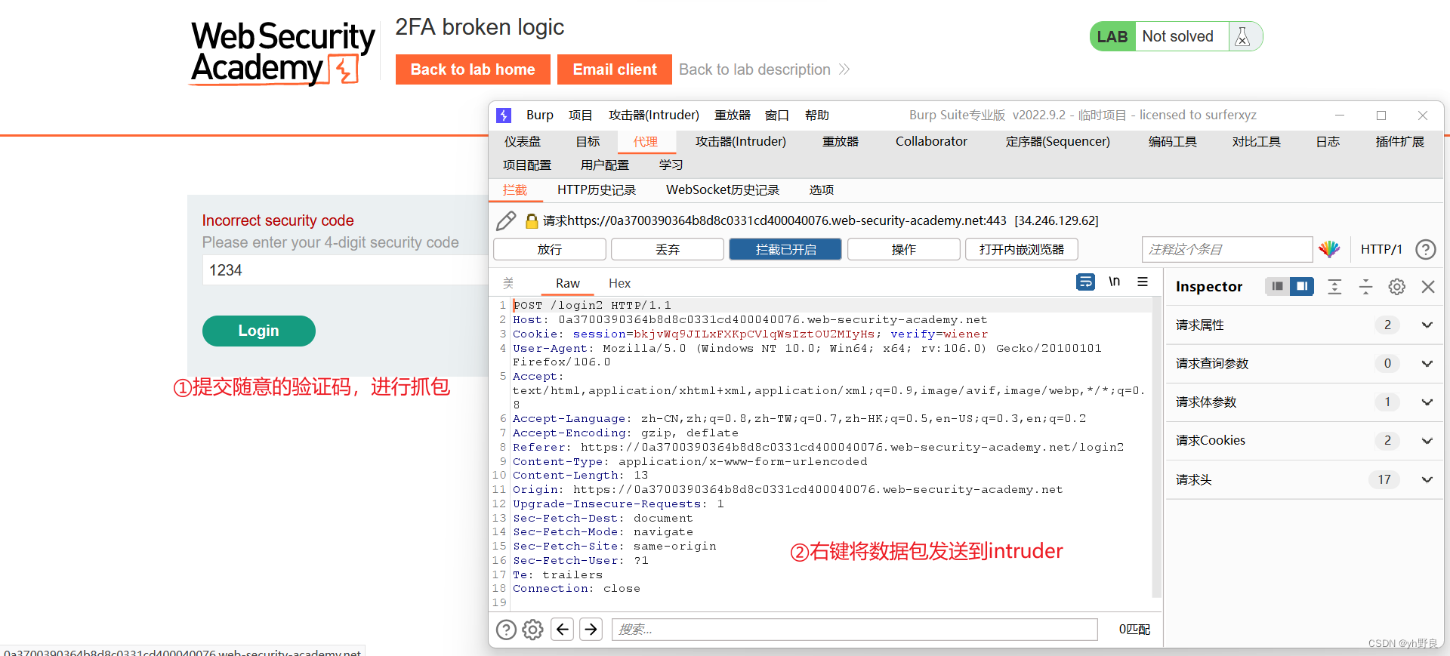Open the 插件扩展 tab
This screenshot has width=1450, height=656.
click(1400, 141)
